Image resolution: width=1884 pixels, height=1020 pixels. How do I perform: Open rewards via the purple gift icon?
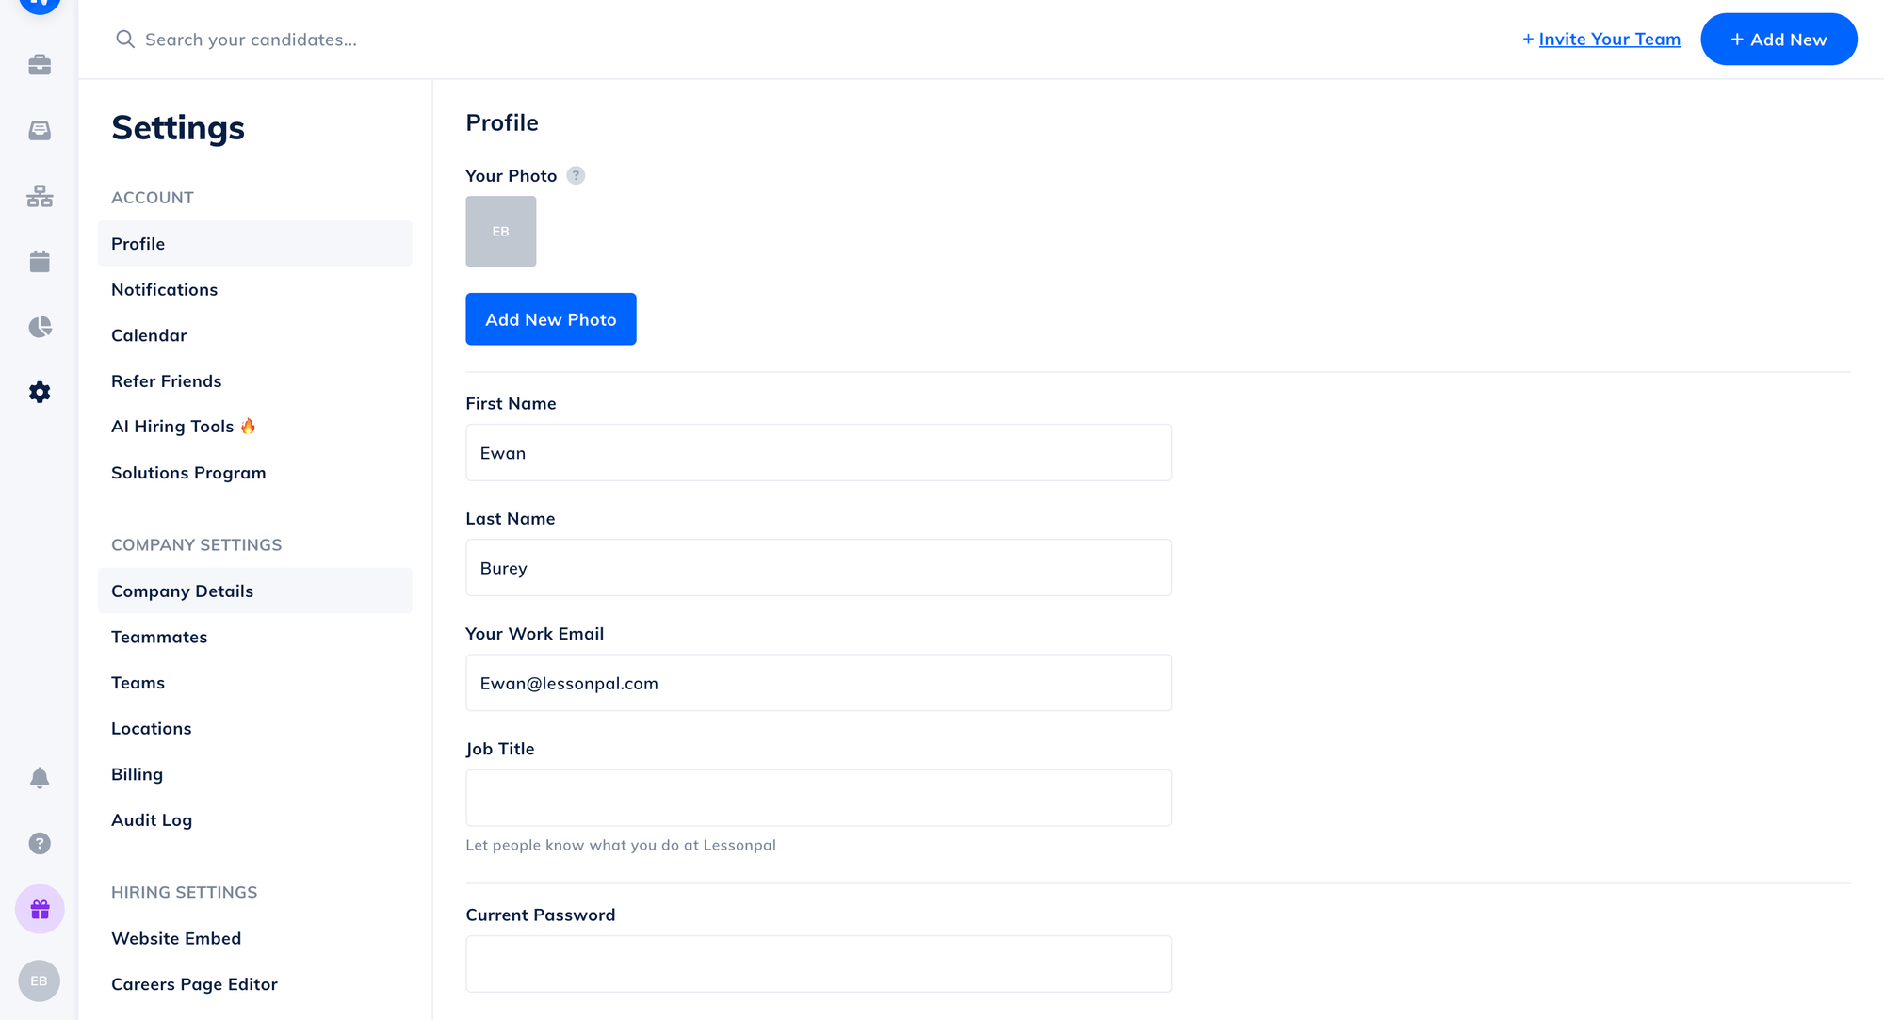click(39, 909)
